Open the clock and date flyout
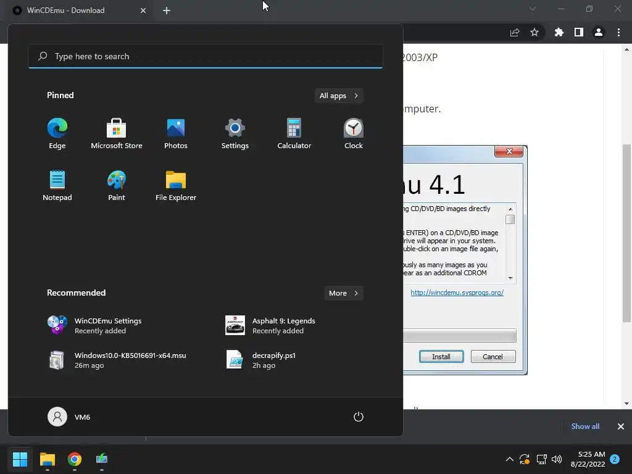Screen dimensions: 632x474 click(588, 459)
